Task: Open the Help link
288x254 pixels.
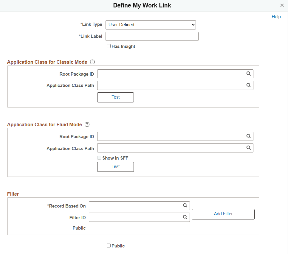Action: click(276, 17)
